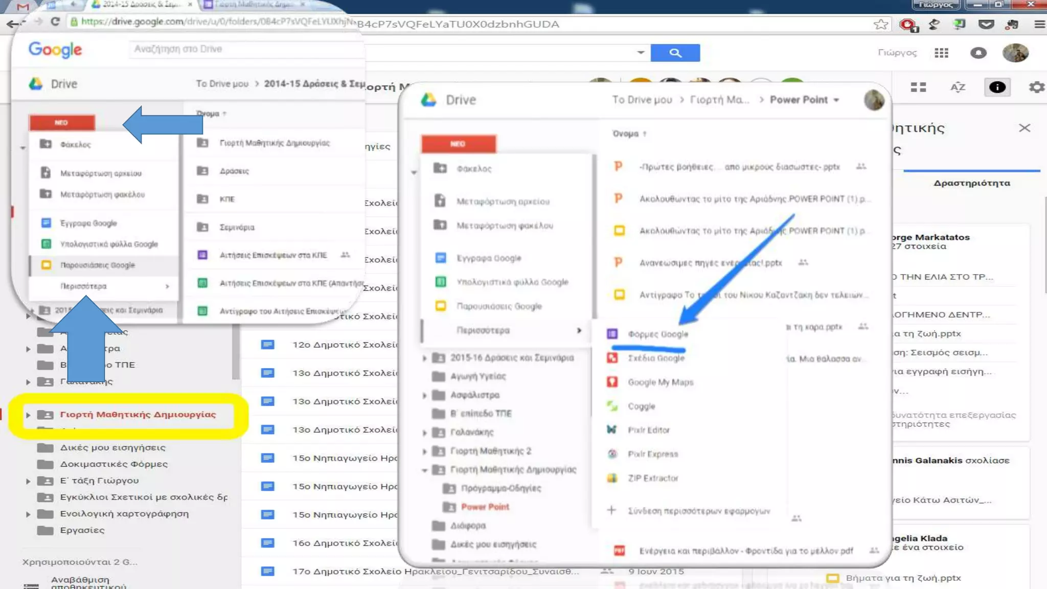The width and height of the screenshot is (1047, 589).
Task: Expand the Ενοιολογική χαρτογράφηση folder arrow
Action: pos(28,514)
